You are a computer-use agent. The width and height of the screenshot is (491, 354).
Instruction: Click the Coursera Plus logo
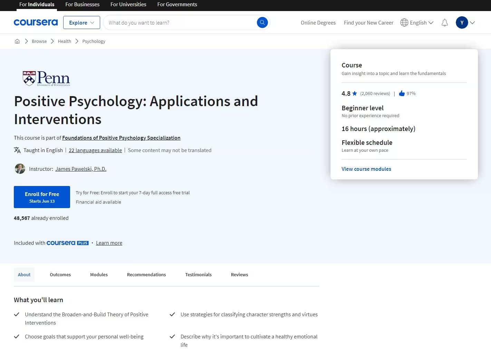(67, 243)
